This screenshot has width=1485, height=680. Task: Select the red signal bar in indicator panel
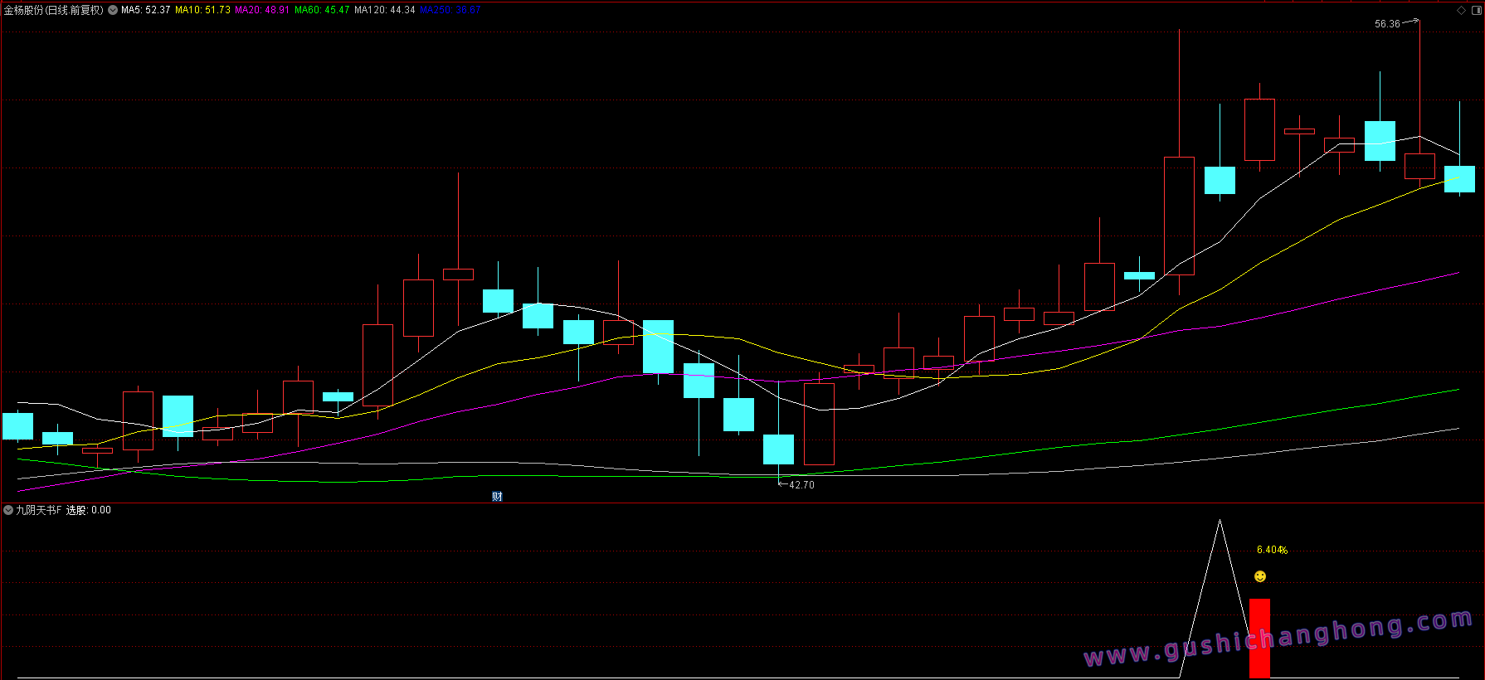click(x=1259, y=637)
